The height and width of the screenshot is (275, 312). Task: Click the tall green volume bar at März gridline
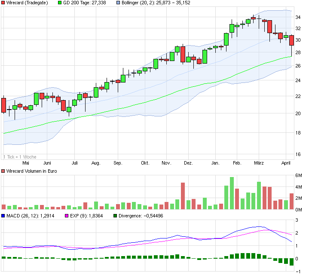(259, 196)
